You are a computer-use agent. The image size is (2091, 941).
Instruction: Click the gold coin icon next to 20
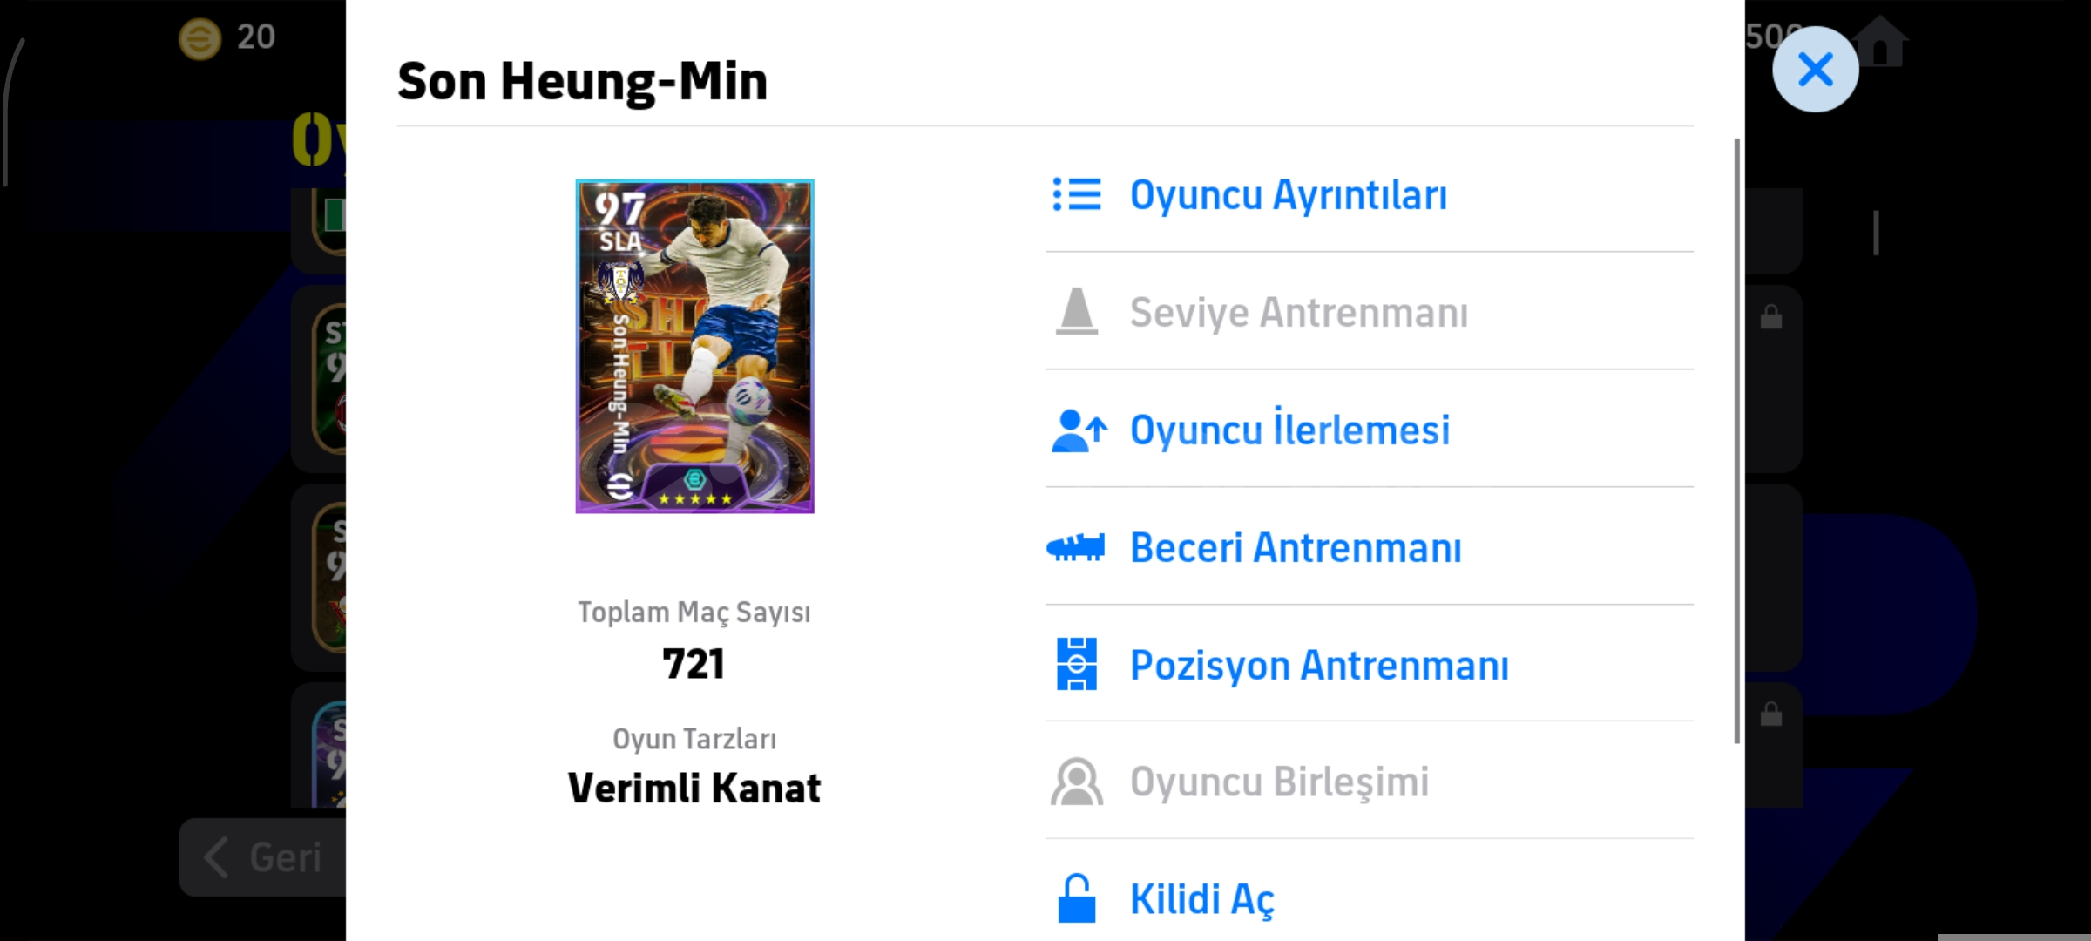click(x=200, y=38)
